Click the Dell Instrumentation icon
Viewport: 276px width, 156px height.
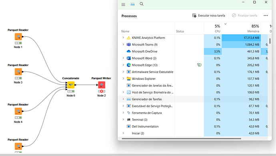tap(129, 126)
